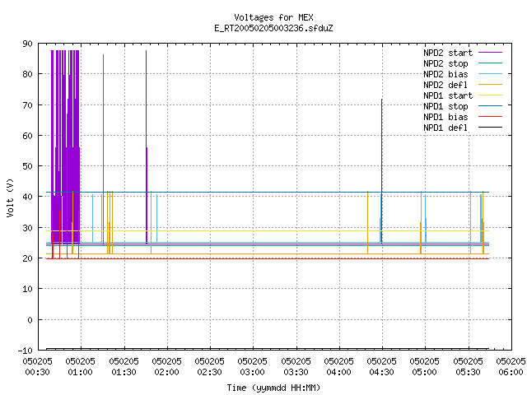Click the purple NPD2 start legend line
Viewport: 527px width, 395px height.
(x=490, y=53)
